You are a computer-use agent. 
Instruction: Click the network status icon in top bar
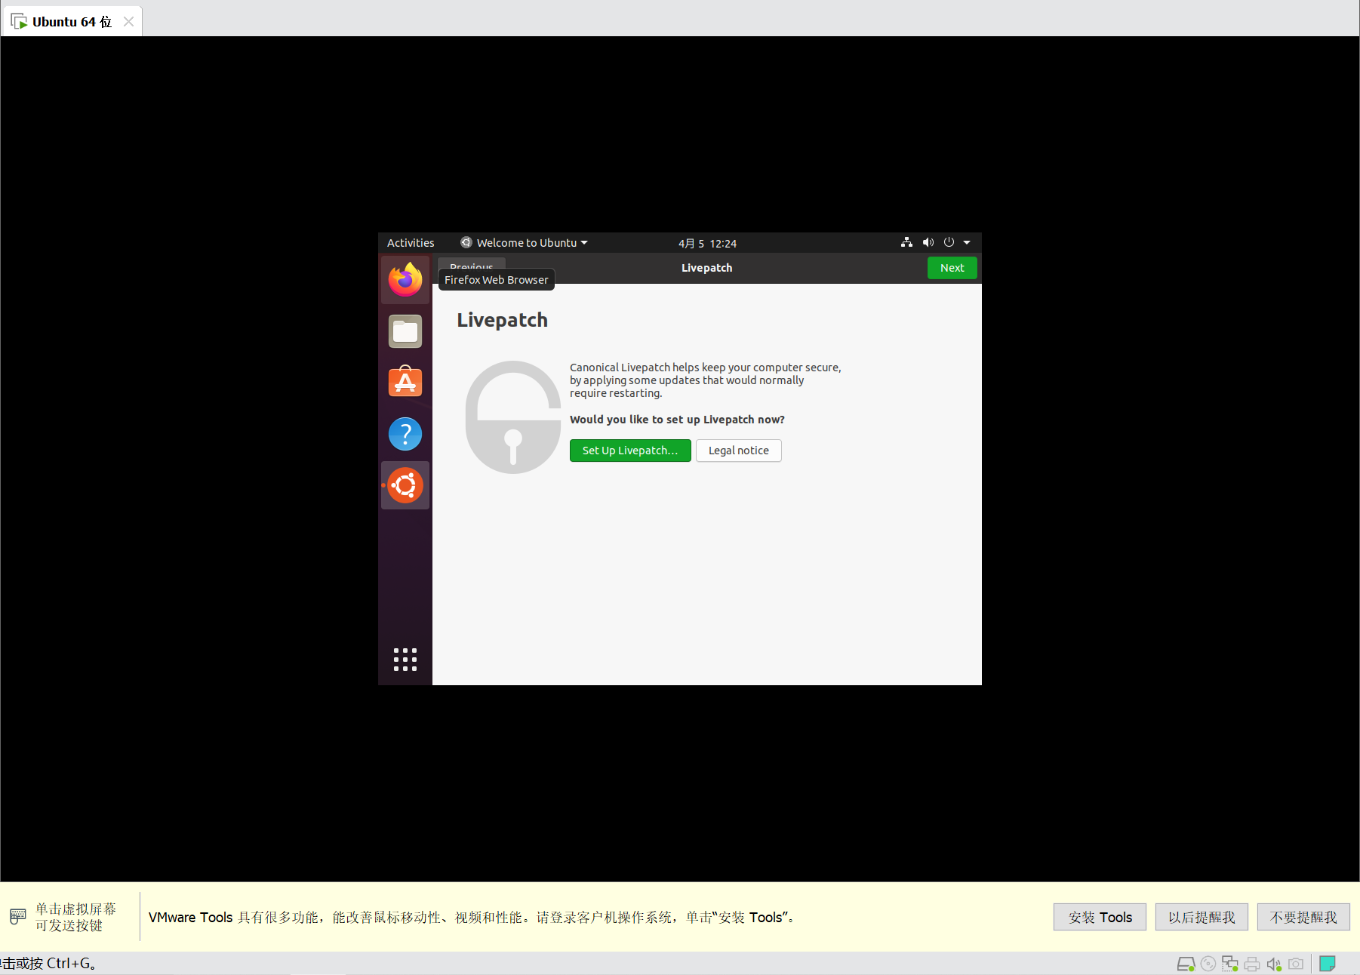point(906,242)
